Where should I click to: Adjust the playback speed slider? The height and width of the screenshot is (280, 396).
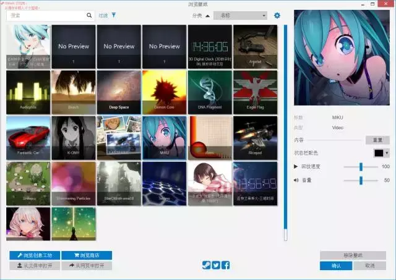coord(361,167)
